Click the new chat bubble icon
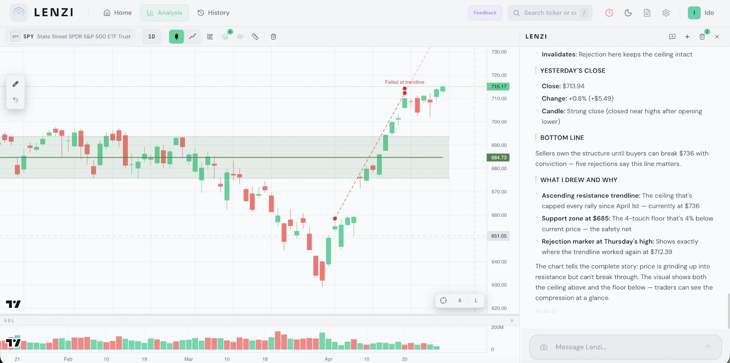Screen dimensions: 730x363 [x=672, y=36]
